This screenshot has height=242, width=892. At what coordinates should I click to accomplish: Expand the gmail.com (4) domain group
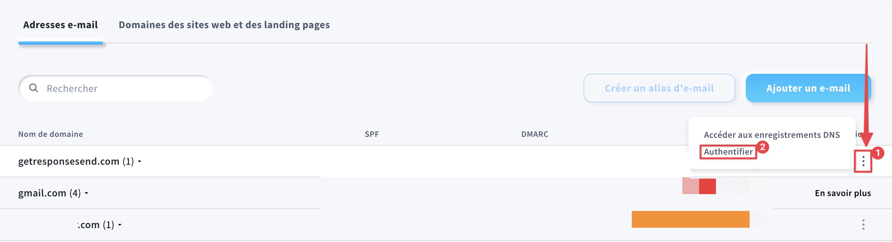86,193
